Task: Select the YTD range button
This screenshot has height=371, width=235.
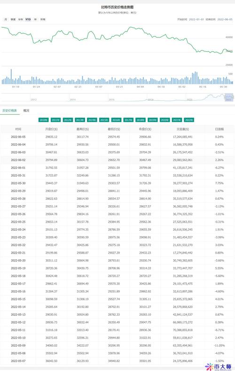Action: coord(28,19)
